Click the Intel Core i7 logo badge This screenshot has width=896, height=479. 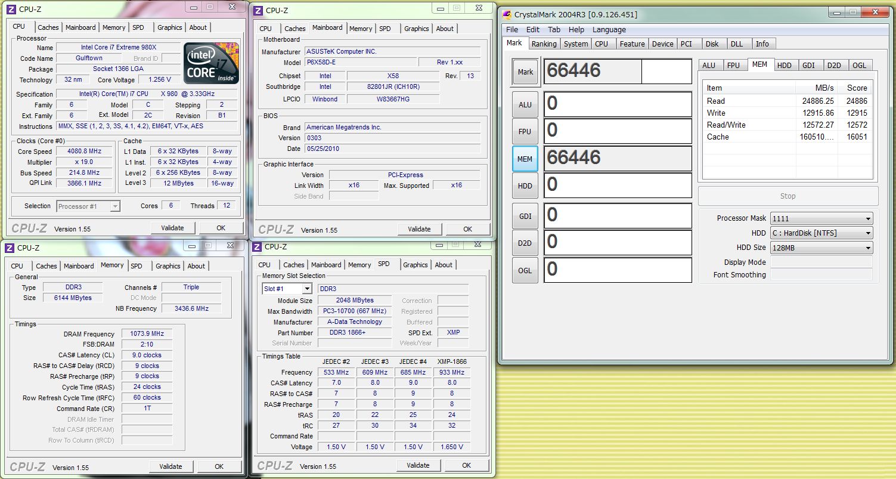211,63
